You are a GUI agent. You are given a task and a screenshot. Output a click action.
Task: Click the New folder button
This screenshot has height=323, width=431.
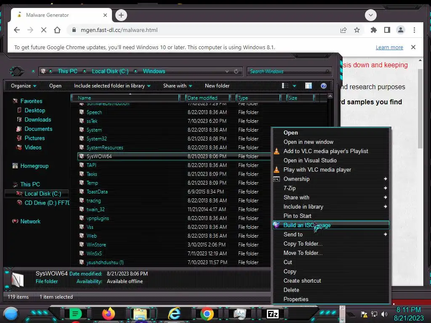217,86
